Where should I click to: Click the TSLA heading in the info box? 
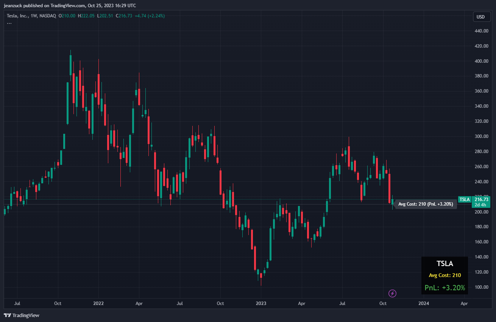click(445, 263)
